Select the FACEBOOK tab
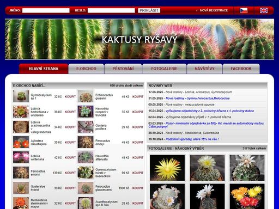Screen dimensions: 279x209 [x=241, y=69]
